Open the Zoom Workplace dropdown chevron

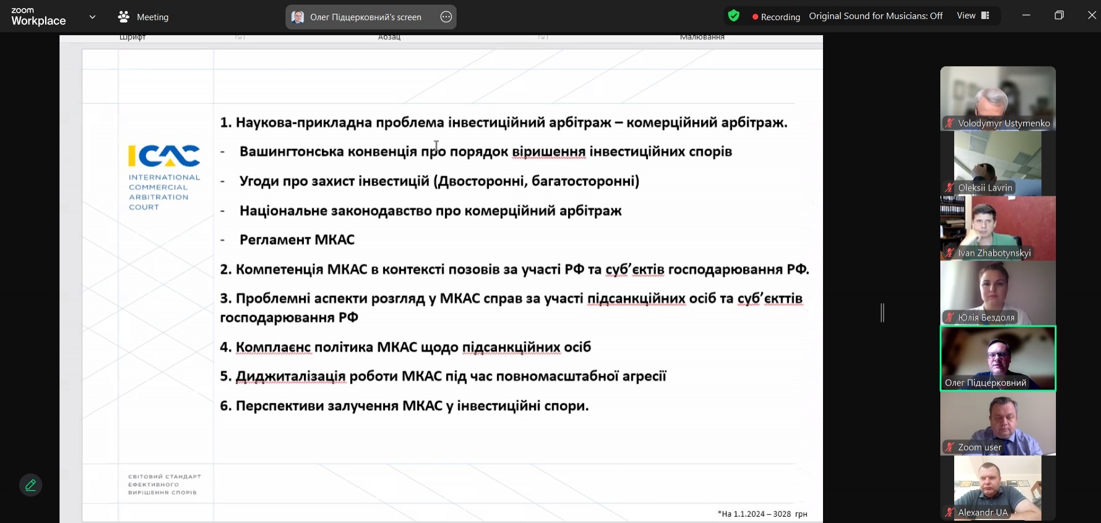[92, 17]
